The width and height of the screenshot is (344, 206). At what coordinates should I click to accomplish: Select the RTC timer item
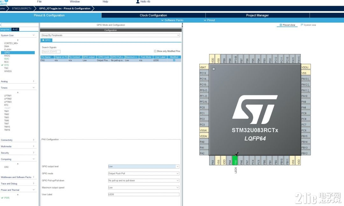6,105
